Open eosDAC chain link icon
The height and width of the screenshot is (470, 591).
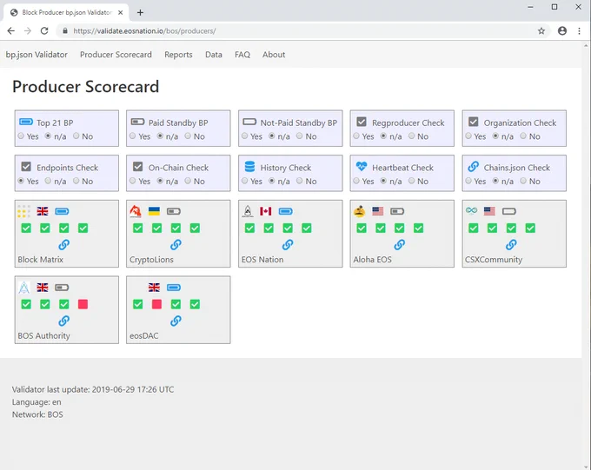click(176, 321)
